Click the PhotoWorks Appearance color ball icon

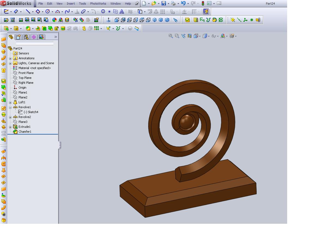(x=54, y=20)
